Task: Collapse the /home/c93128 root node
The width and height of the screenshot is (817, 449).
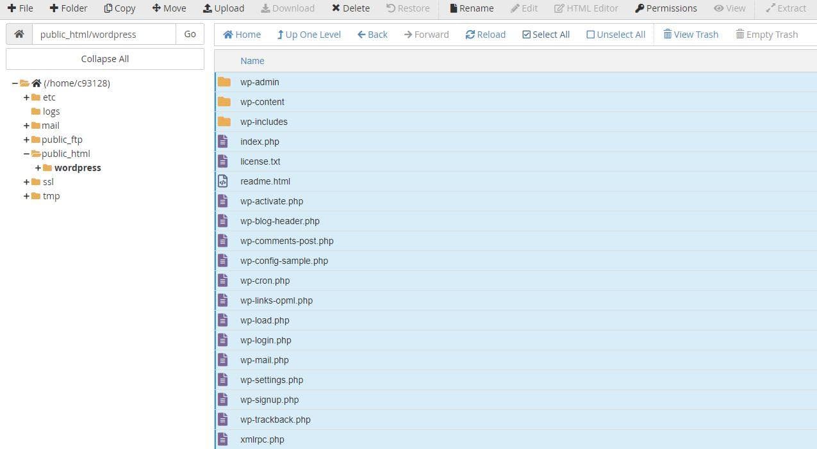Action: point(15,83)
